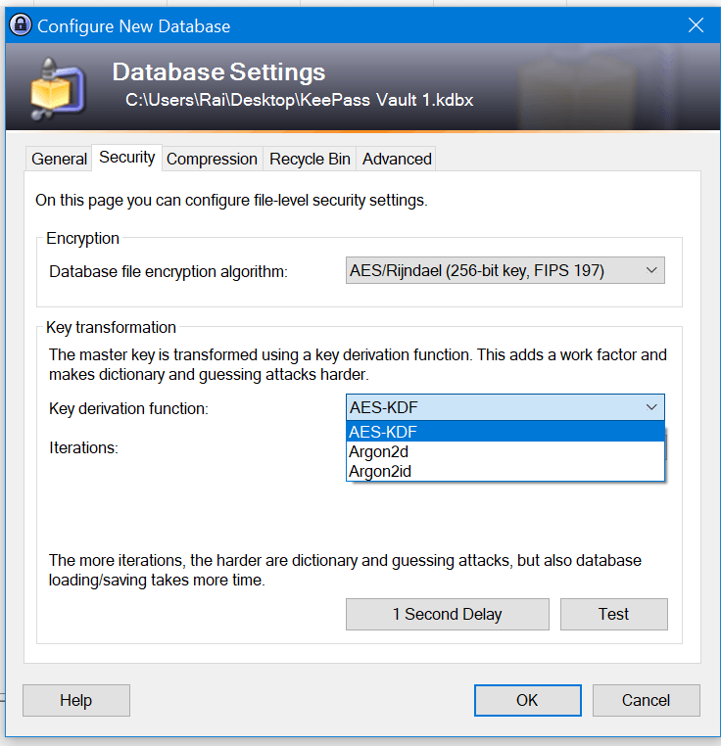721x746 pixels.
Task: Switch to the General tab
Action: pos(59,159)
